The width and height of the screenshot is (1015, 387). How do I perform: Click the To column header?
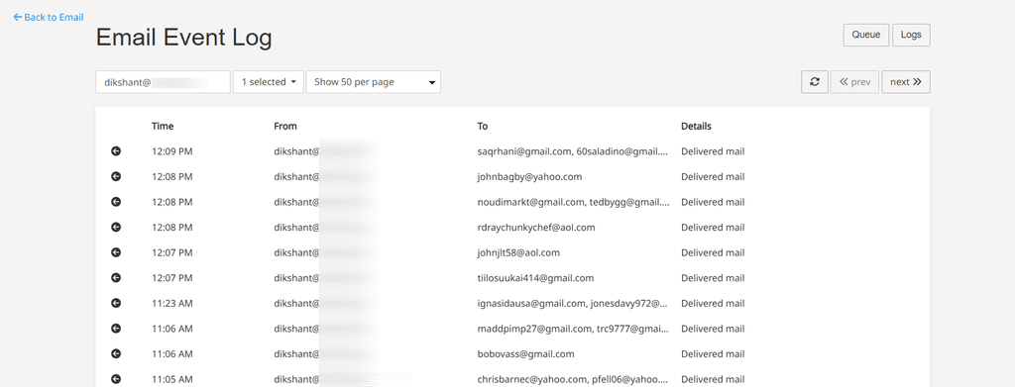483,126
